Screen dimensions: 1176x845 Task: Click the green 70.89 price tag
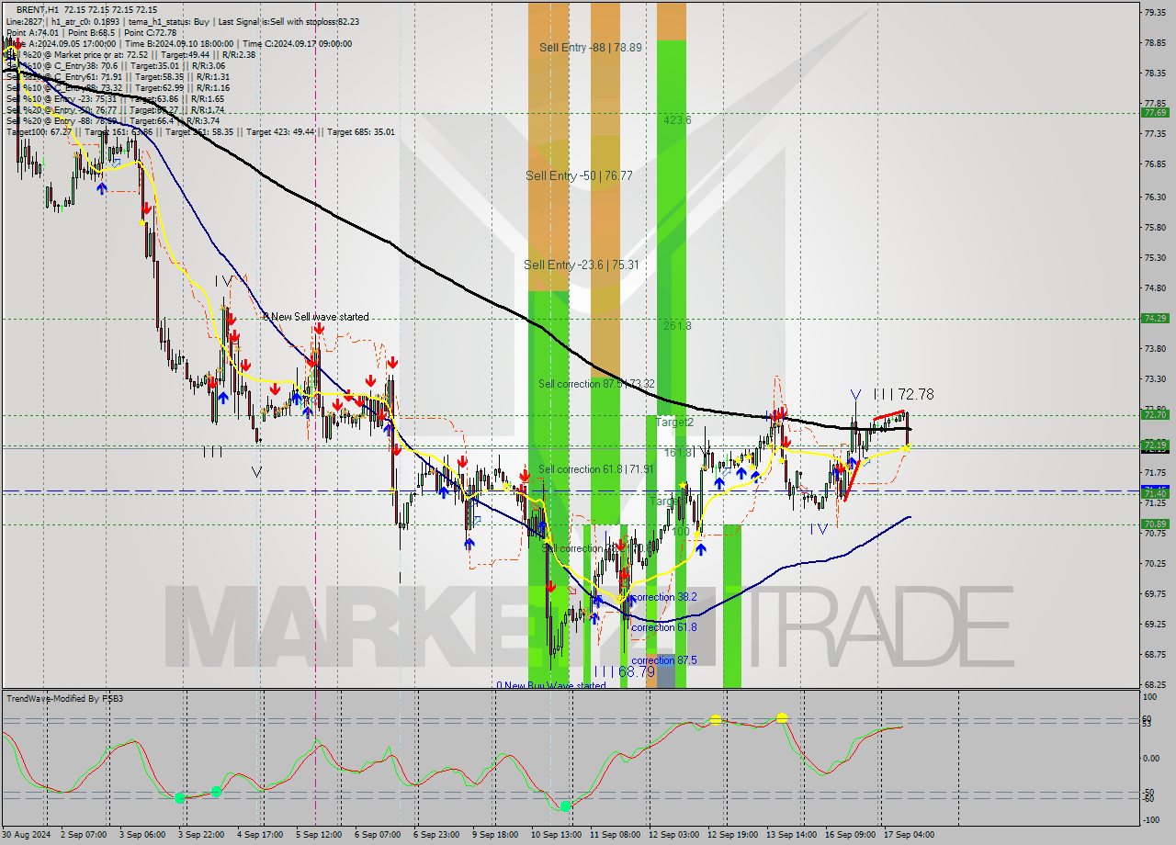(1155, 524)
